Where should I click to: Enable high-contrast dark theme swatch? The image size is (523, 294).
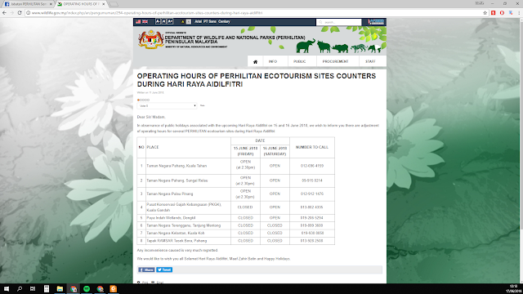pyautogui.click(x=182, y=22)
